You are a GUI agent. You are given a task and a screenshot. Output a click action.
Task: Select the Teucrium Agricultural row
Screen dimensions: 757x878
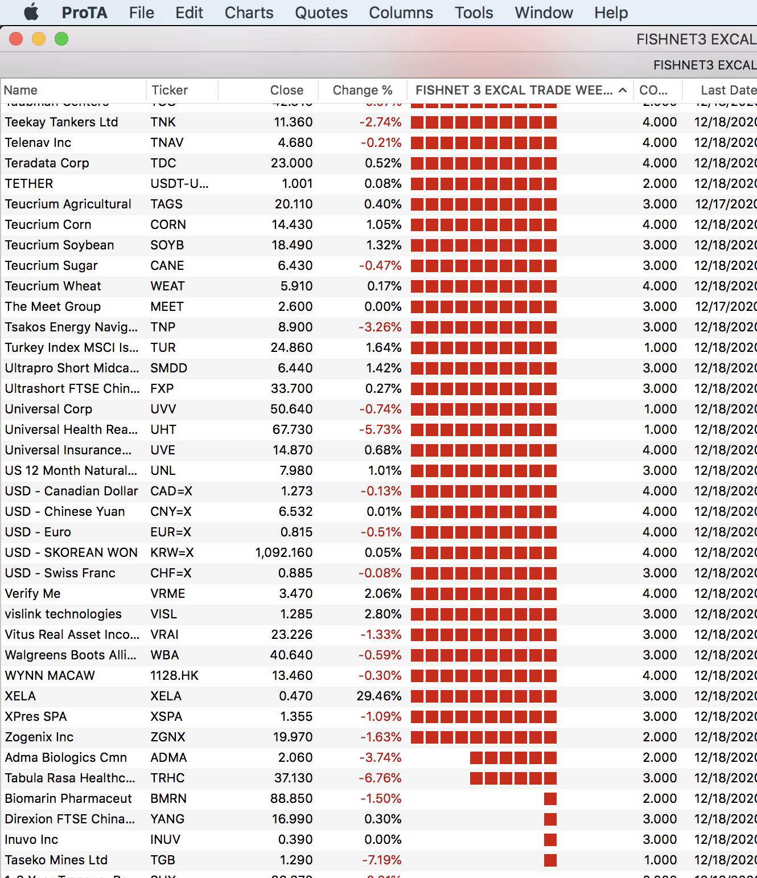[x=378, y=204]
